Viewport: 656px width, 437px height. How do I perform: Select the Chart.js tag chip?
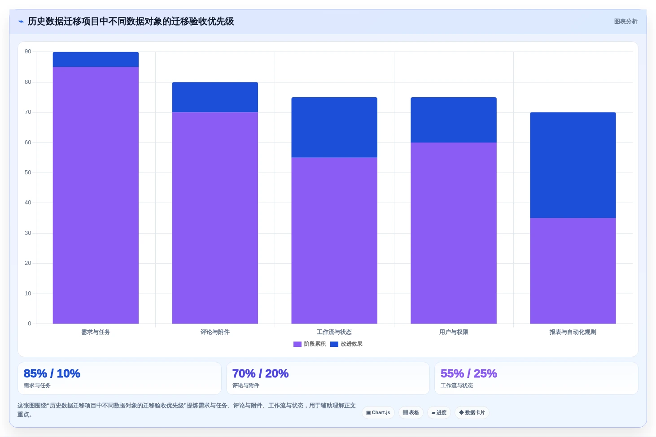click(378, 413)
